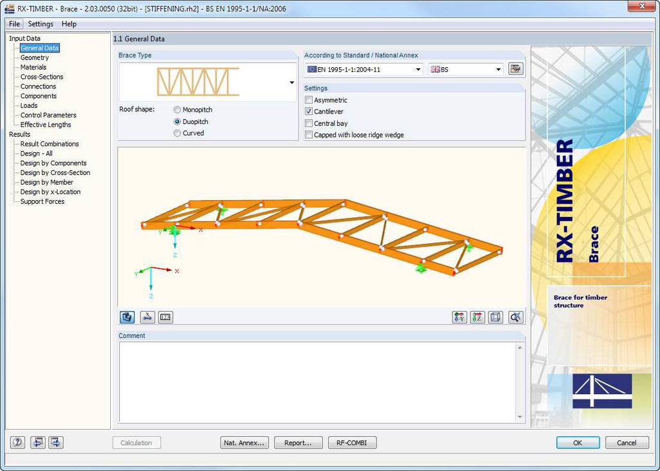Click the RF-COMBI button
This screenshot has height=471, width=660.
(352, 443)
